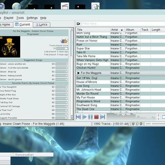Open the Tools menu

tap(20, 18)
